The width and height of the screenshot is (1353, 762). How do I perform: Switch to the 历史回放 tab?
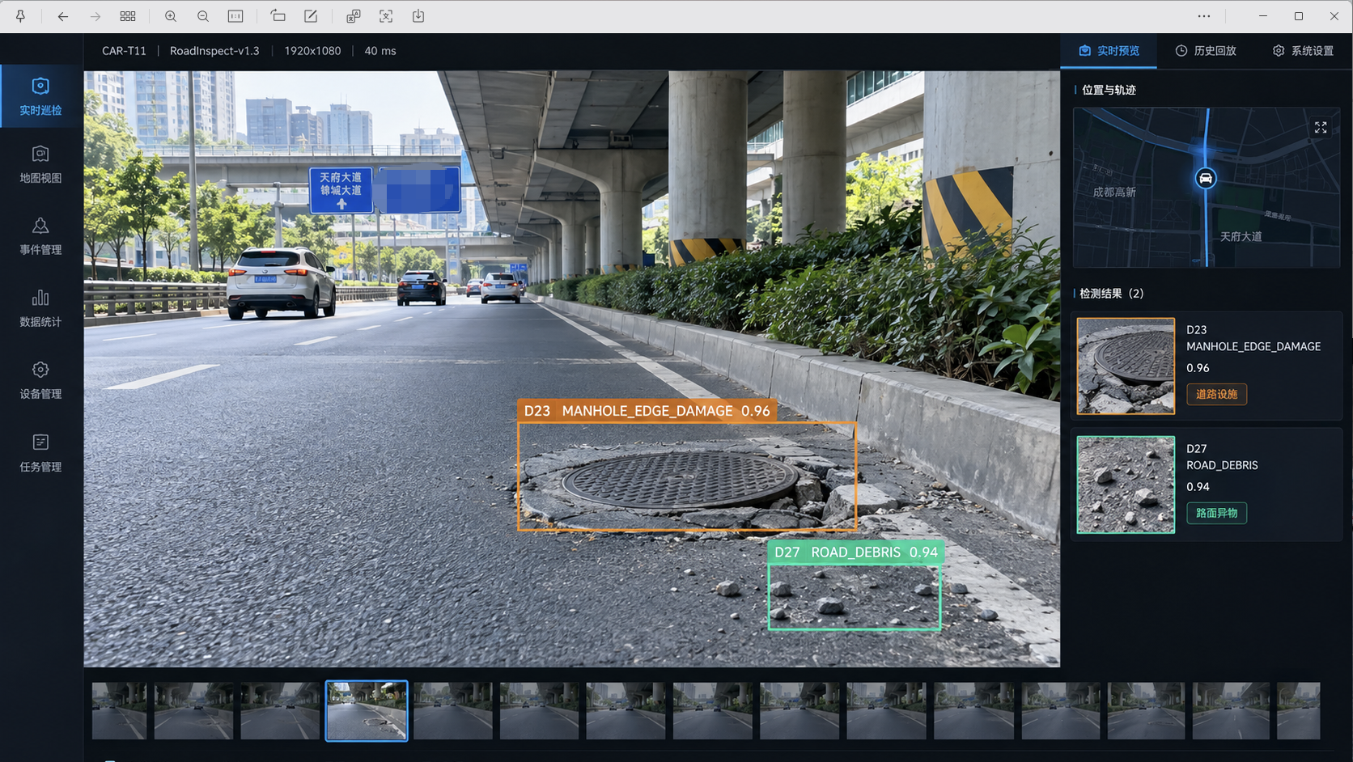tap(1206, 51)
